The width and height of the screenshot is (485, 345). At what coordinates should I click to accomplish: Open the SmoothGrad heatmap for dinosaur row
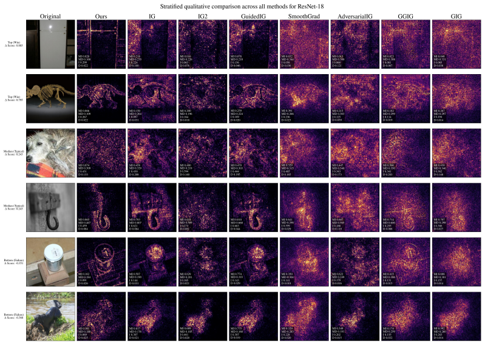pyautogui.click(x=304, y=99)
